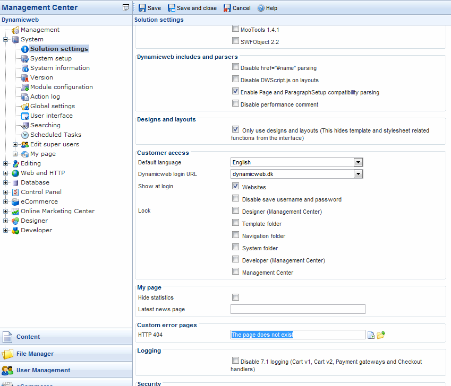
Task: Toggle the Websites show at login checkbox
Action: [235, 186]
